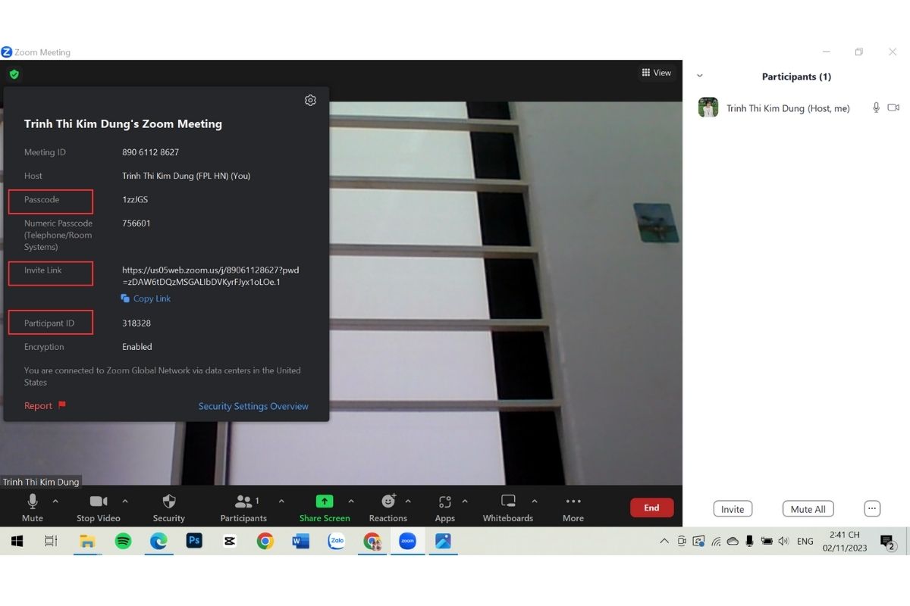
Task: Open Security Settings Overview link
Action: tap(253, 407)
